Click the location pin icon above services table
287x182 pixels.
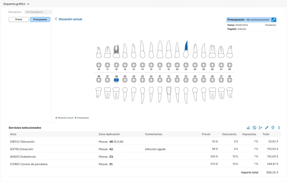pyautogui.click(x=273, y=128)
